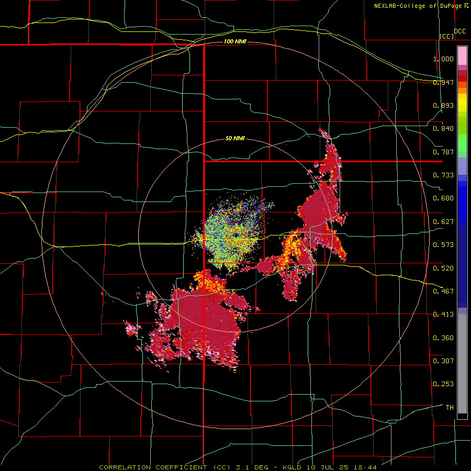Click the 0.307 scale value
471x471 pixels.
coord(443,361)
